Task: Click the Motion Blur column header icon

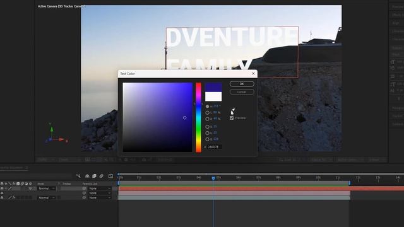Action: (22, 183)
